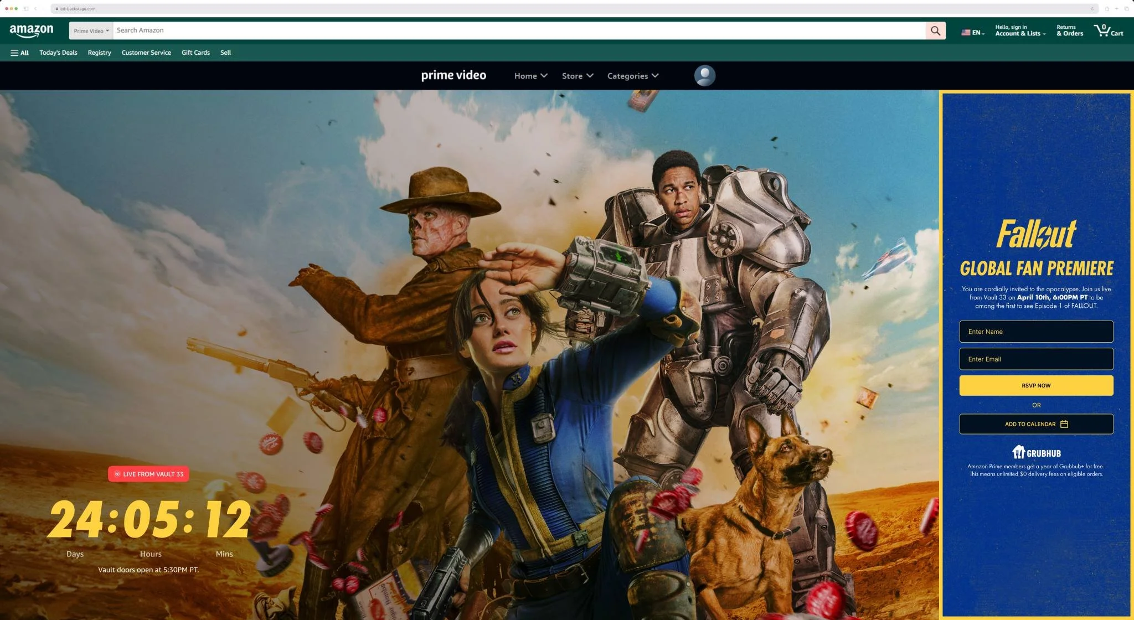This screenshot has width=1134, height=620.
Task: Click the RSVP NOW button
Action: click(1036, 385)
